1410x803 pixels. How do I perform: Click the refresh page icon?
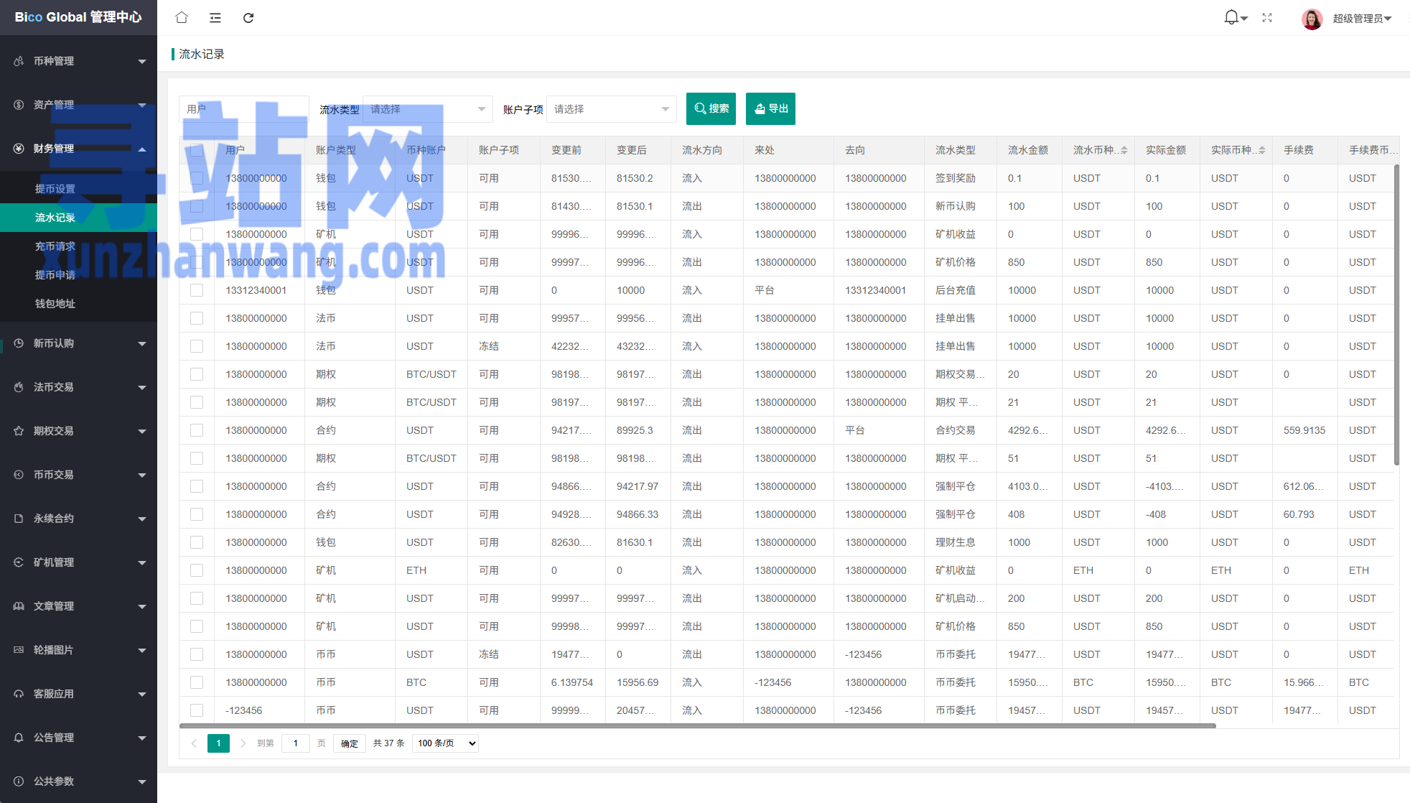[248, 17]
